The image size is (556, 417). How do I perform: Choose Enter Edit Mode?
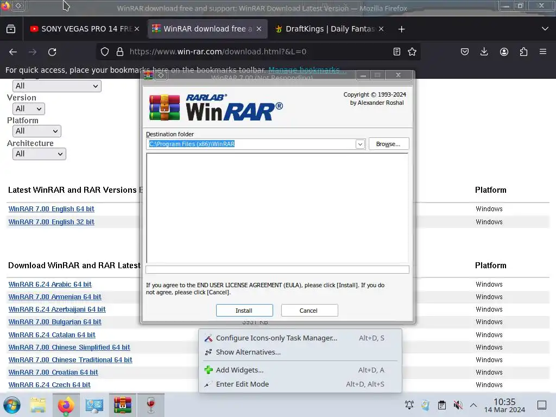(300, 384)
